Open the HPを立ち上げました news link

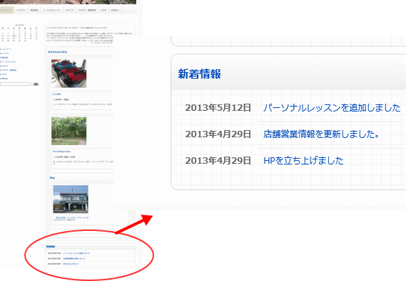click(x=303, y=161)
